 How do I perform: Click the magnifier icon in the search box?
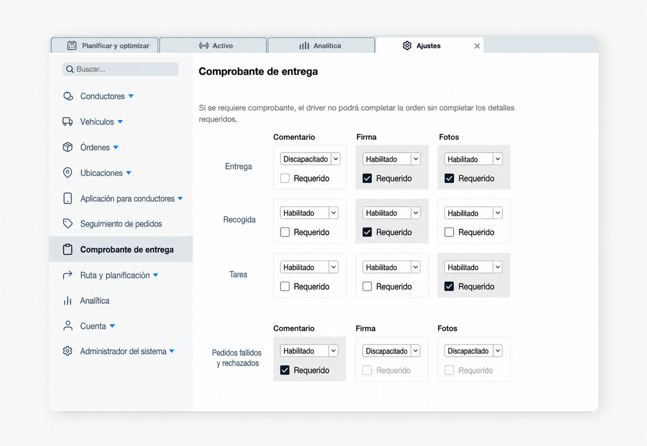[70, 69]
